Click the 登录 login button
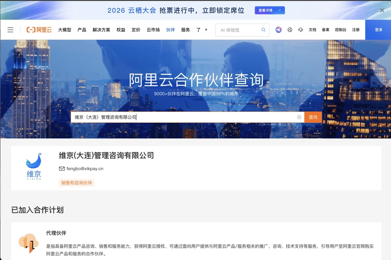The width and height of the screenshot is (391, 260). click(378, 30)
